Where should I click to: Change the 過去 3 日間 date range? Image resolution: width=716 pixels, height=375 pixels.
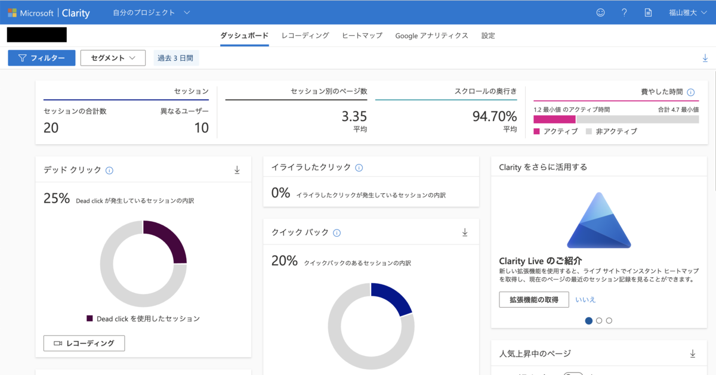175,58
